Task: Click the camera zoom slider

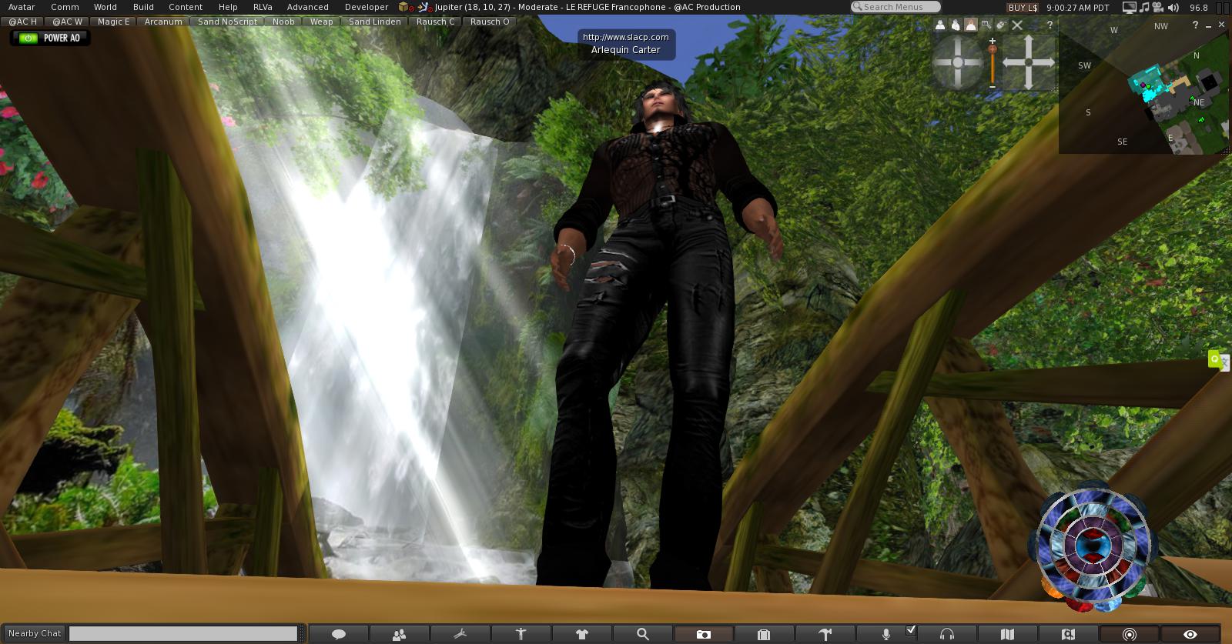Action: click(993, 63)
